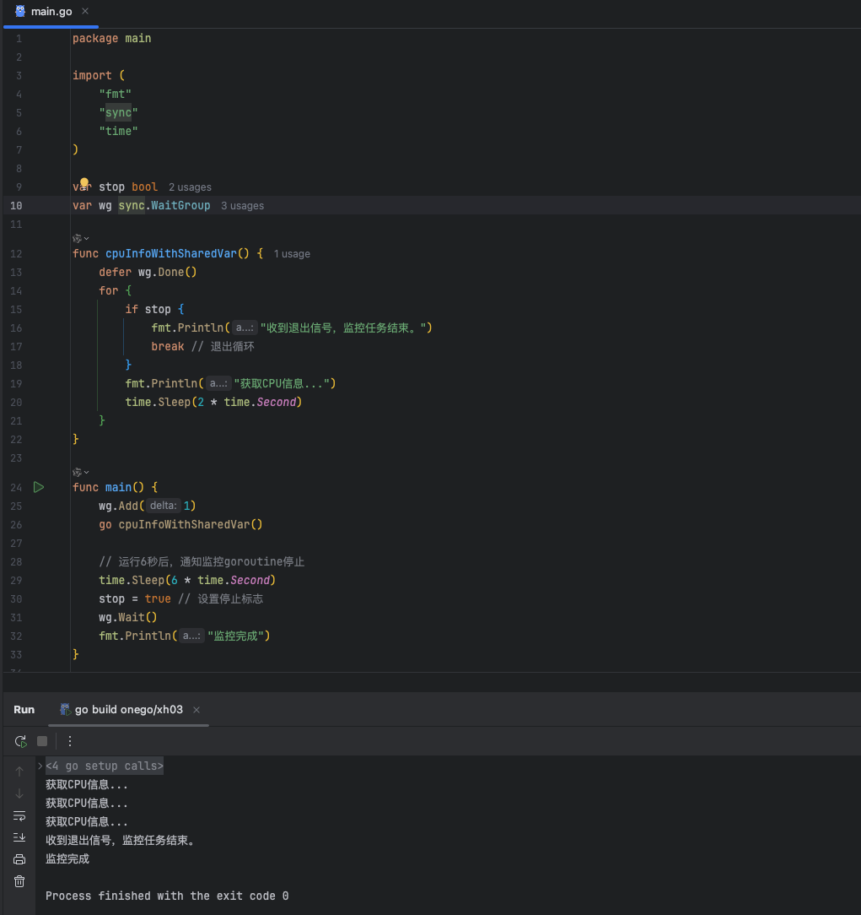The image size is (861, 915).
Task: Show the 1 usage of cpuInfoWithSharedVar
Action: [292, 254]
